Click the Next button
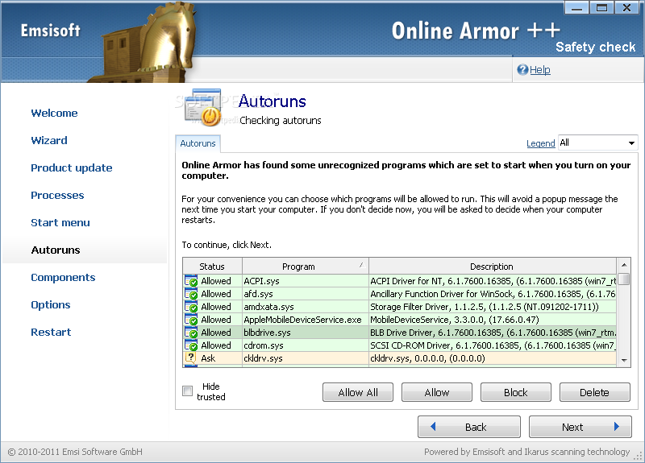The height and width of the screenshot is (463, 645). [x=580, y=427]
